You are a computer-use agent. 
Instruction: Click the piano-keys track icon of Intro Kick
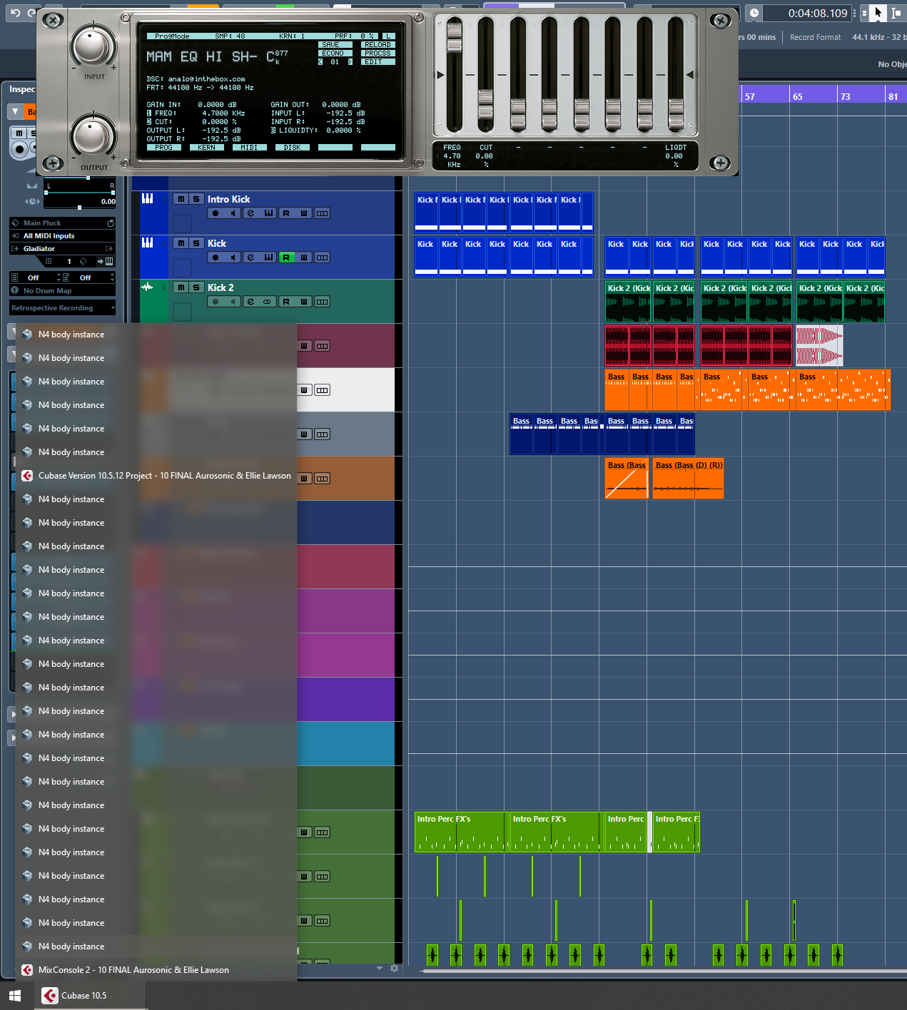(x=147, y=198)
